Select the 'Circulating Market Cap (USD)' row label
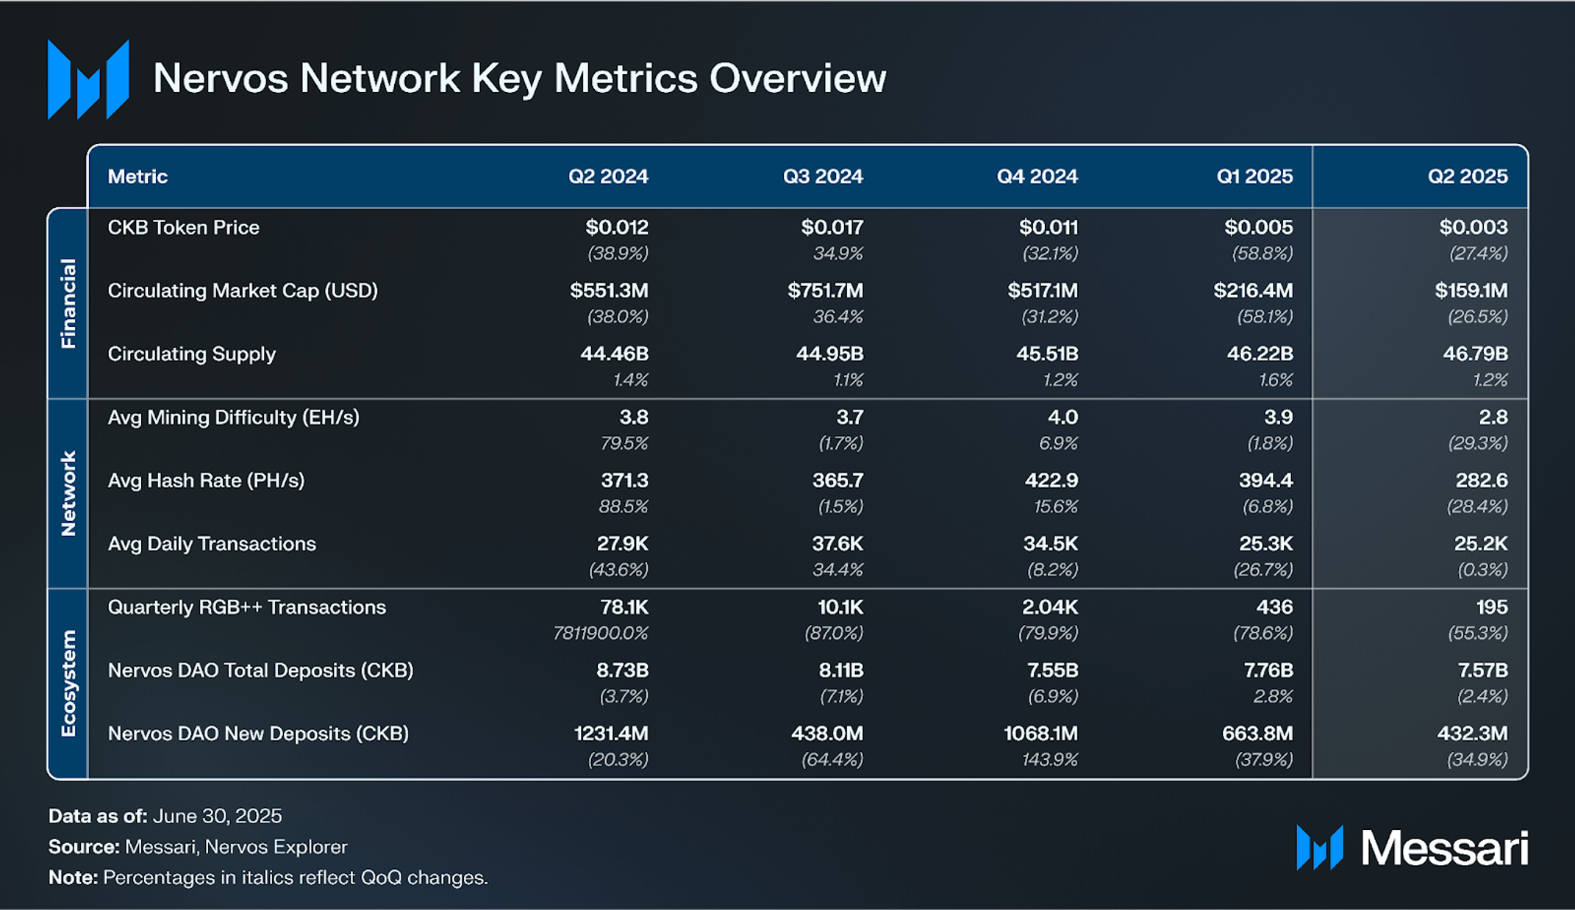The height and width of the screenshot is (910, 1575). (243, 291)
